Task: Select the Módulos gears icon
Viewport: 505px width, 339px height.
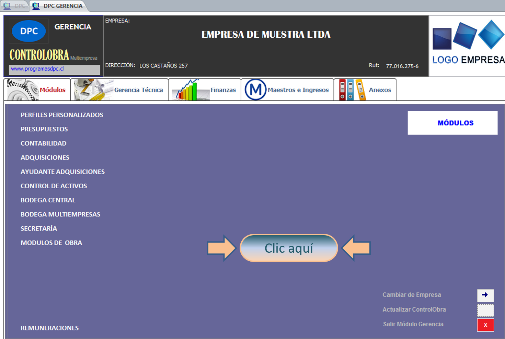Action: pos(21,89)
